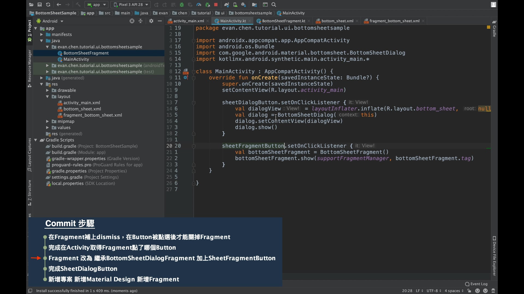Click chen folder in breadcrumb bar
Screen dimensions: 524x294
(180, 13)
